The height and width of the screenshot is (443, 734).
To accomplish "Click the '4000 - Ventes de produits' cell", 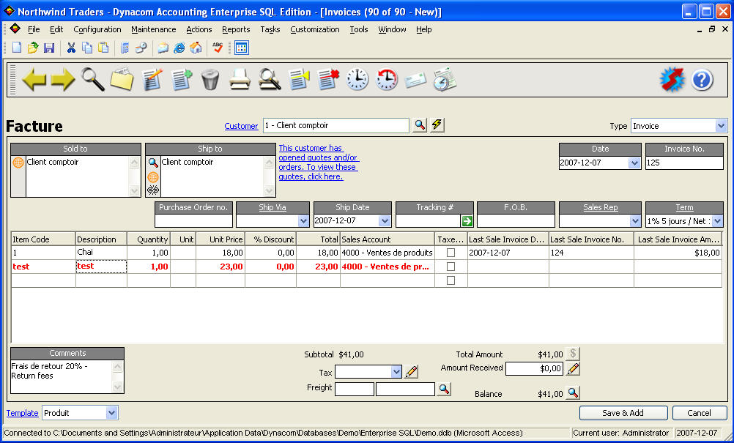I will point(387,253).
